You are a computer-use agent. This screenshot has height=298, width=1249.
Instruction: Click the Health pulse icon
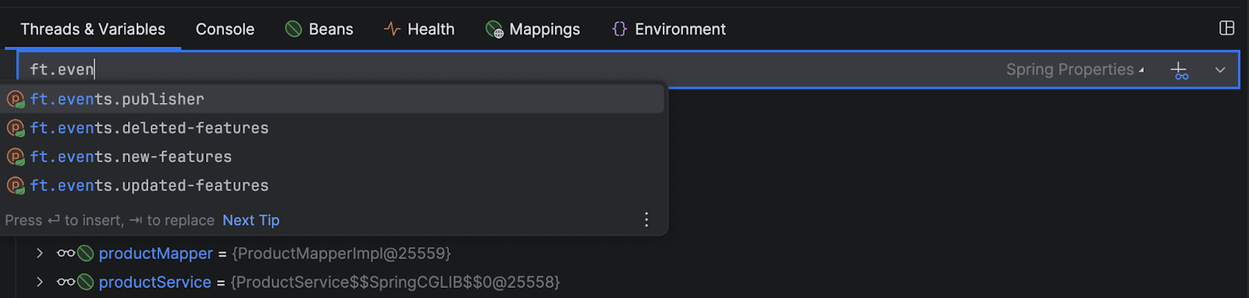(392, 29)
